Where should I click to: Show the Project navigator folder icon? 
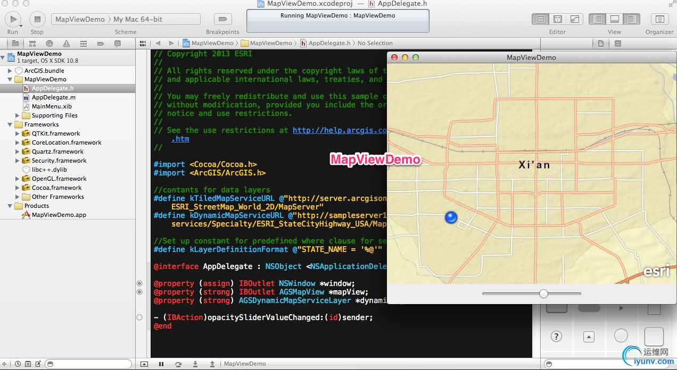pos(15,44)
